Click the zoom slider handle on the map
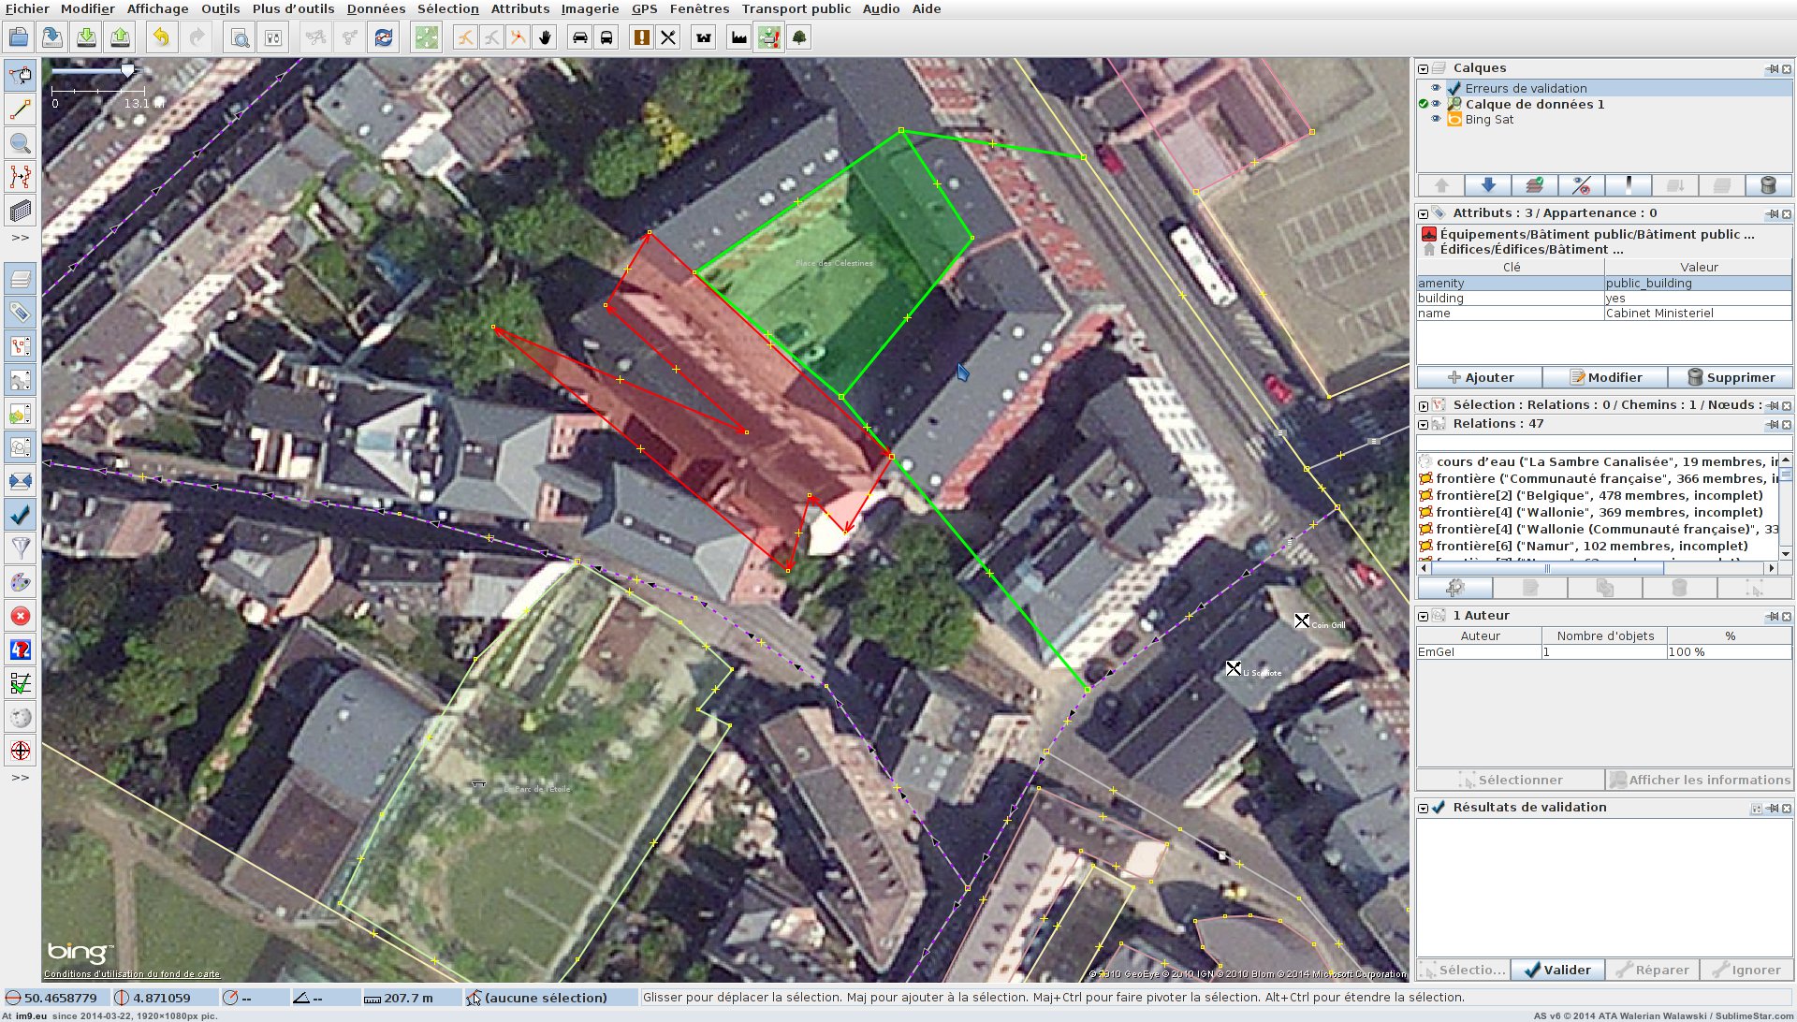Screen dimensions: 1797x1022 point(128,70)
